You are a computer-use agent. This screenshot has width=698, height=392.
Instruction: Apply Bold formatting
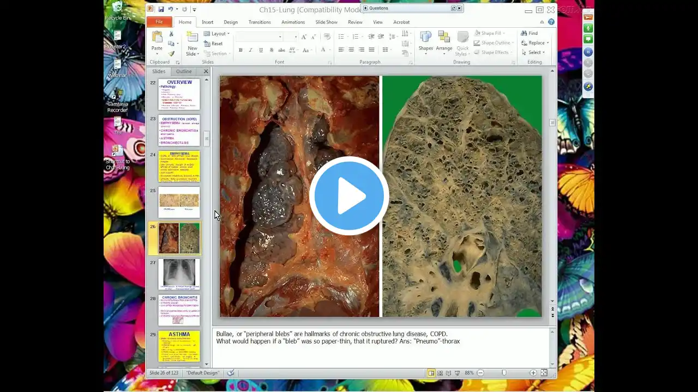240,50
